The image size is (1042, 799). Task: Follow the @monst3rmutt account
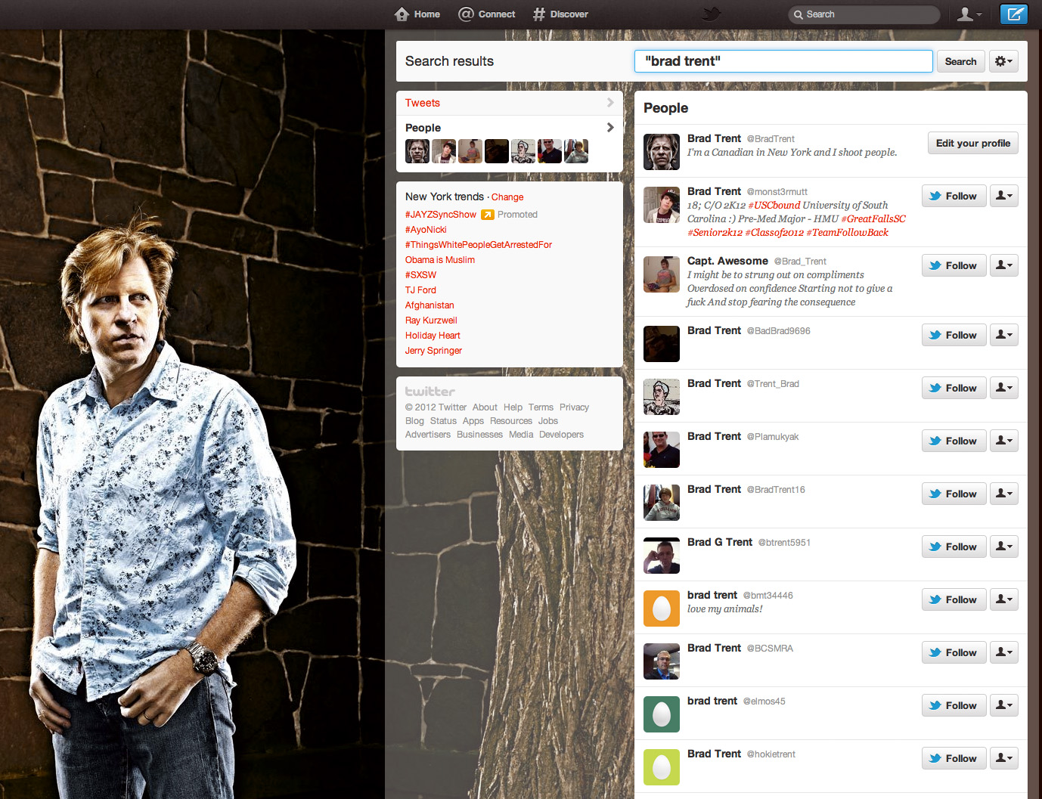(x=954, y=196)
